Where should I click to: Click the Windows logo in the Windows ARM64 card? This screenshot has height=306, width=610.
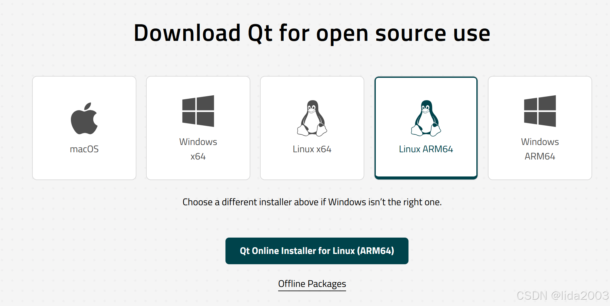coord(540,111)
